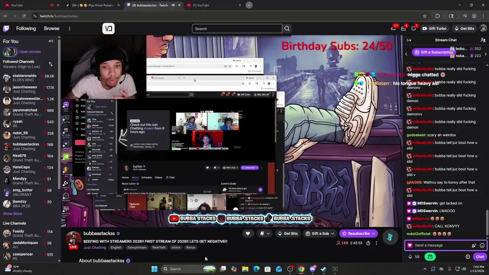Click the search magnifier button

click(287, 29)
